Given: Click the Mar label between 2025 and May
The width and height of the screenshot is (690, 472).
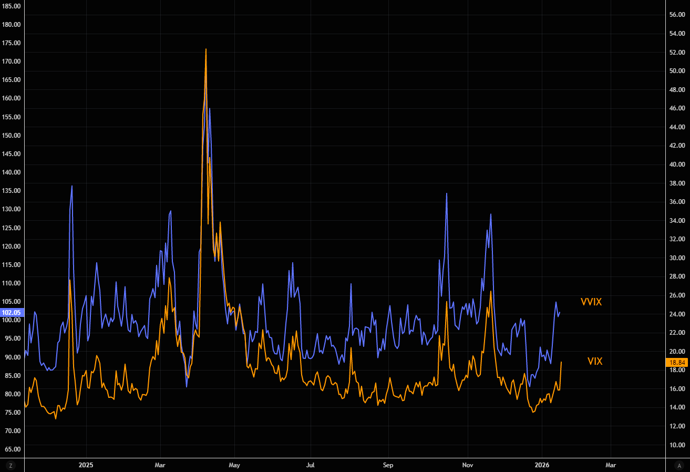Looking at the screenshot, I should 160,465.
